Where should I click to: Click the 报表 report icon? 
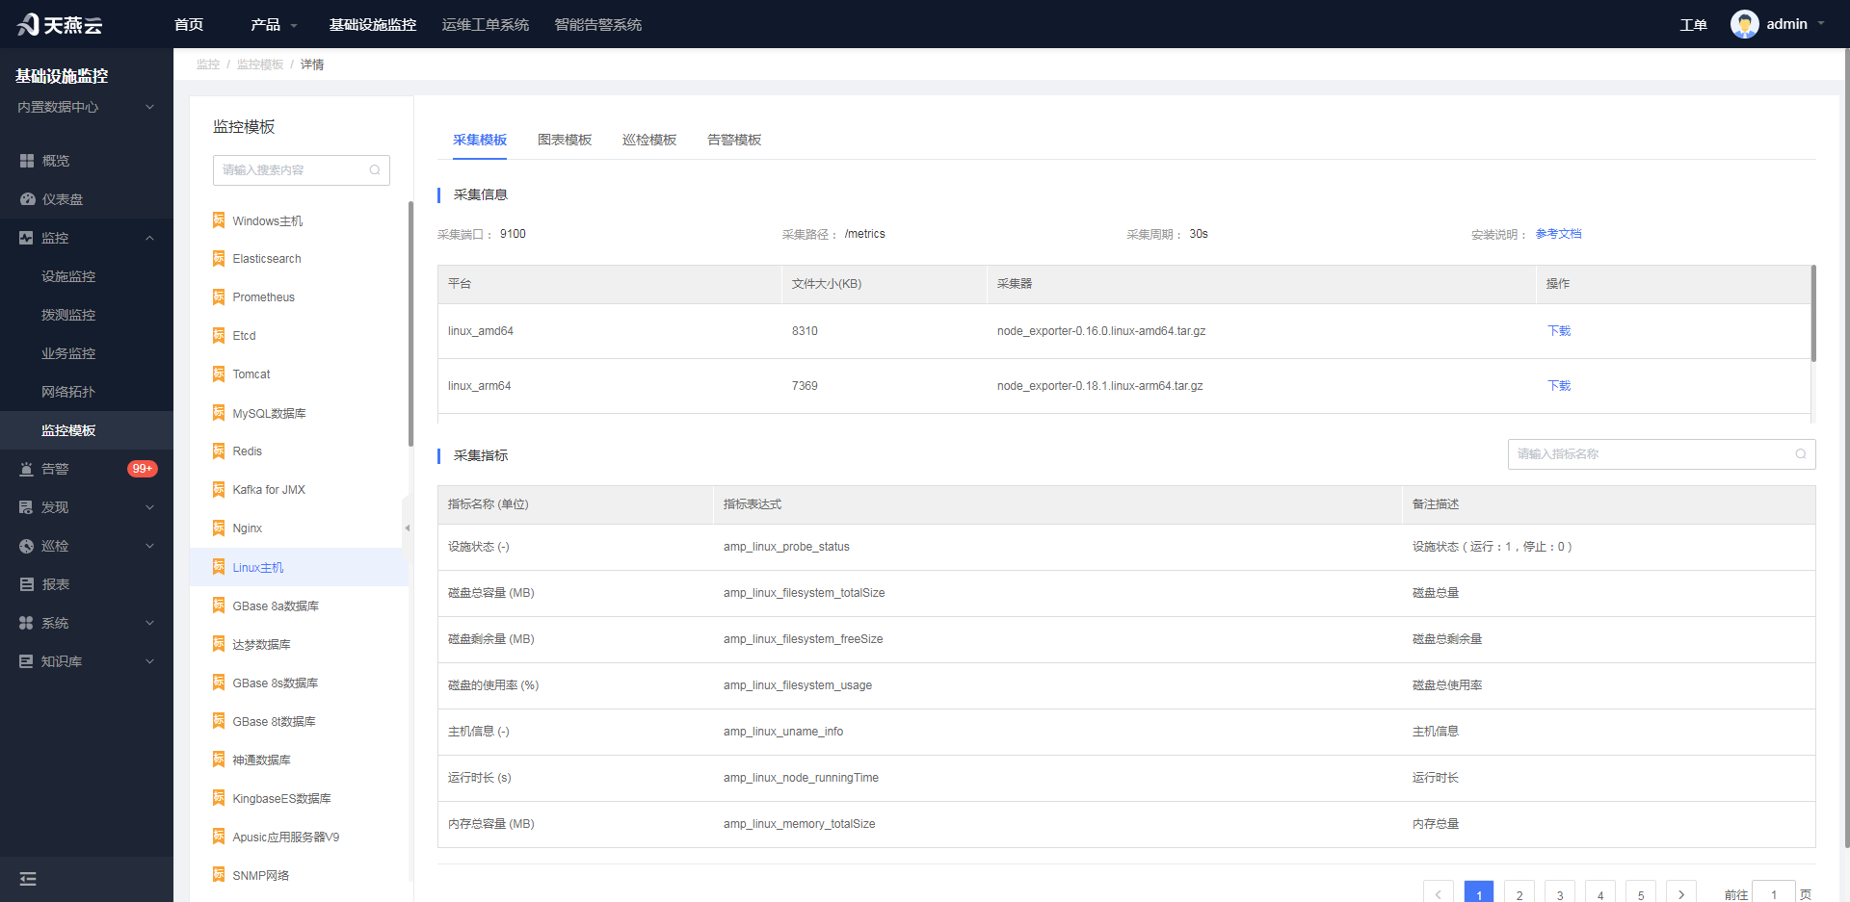coord(27,584)
